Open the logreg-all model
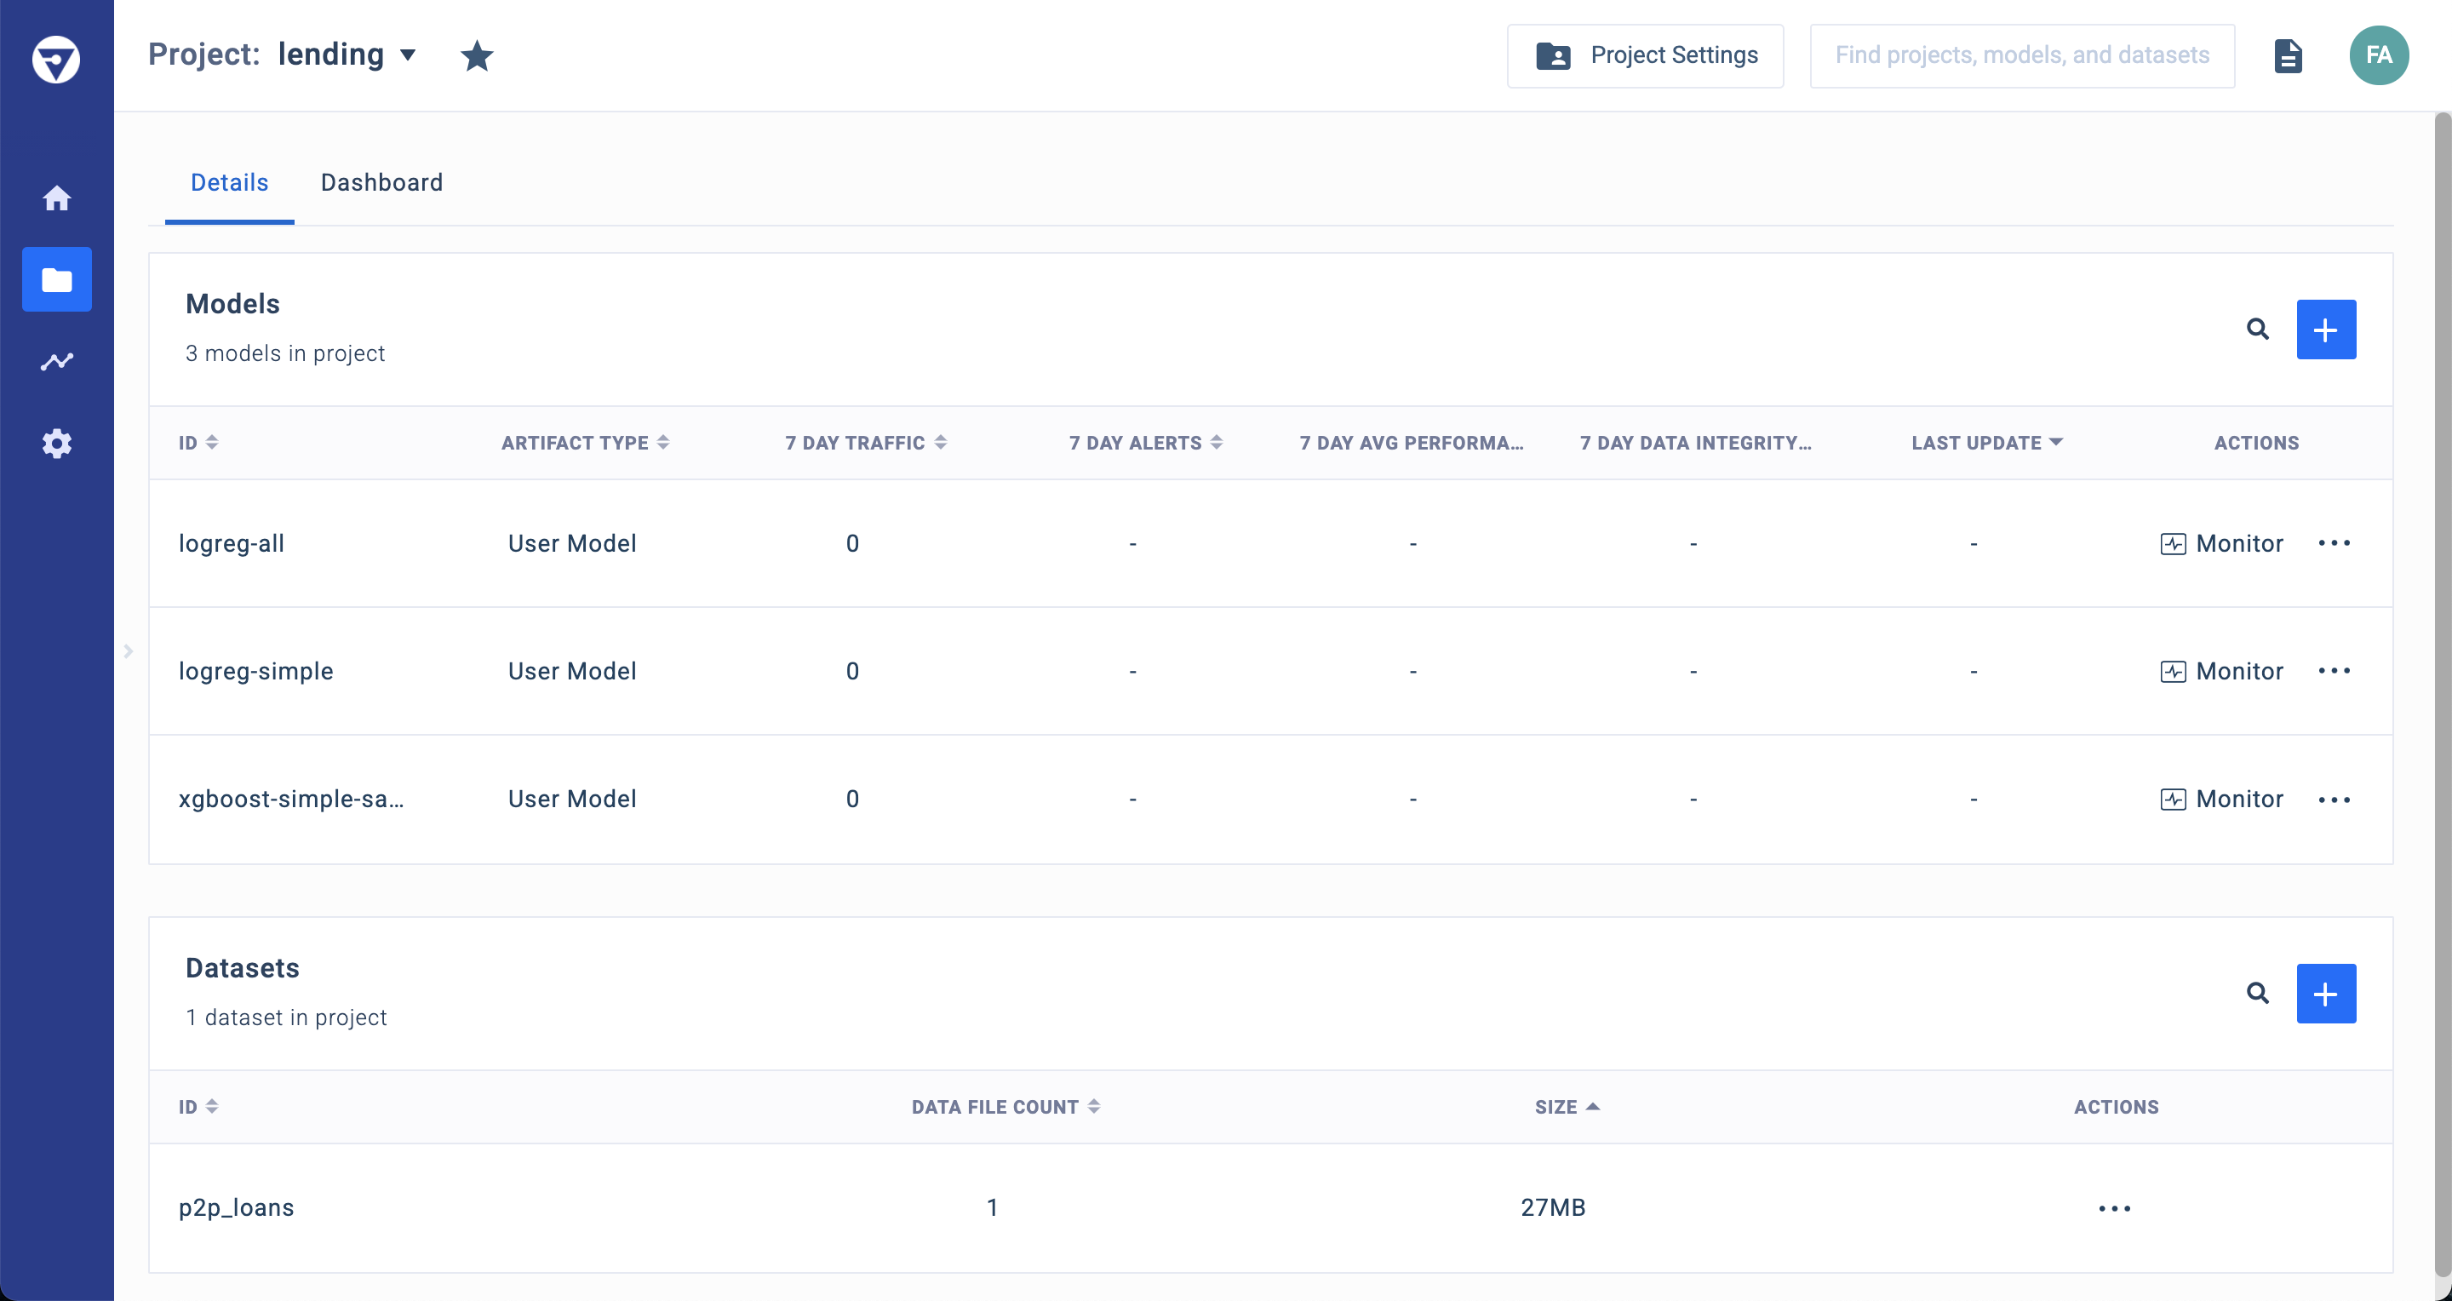 (232, 543)
